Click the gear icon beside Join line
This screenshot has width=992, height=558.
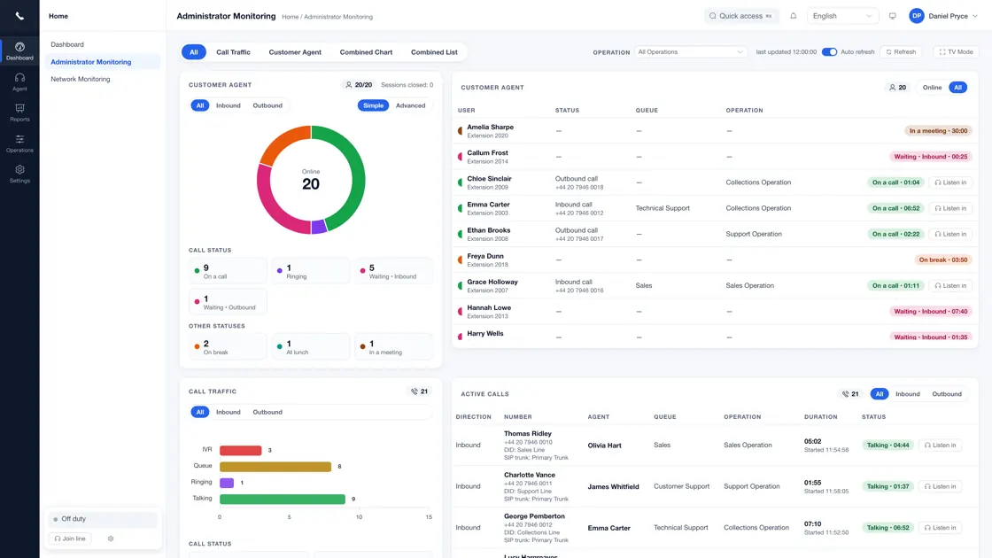[111, 539]
